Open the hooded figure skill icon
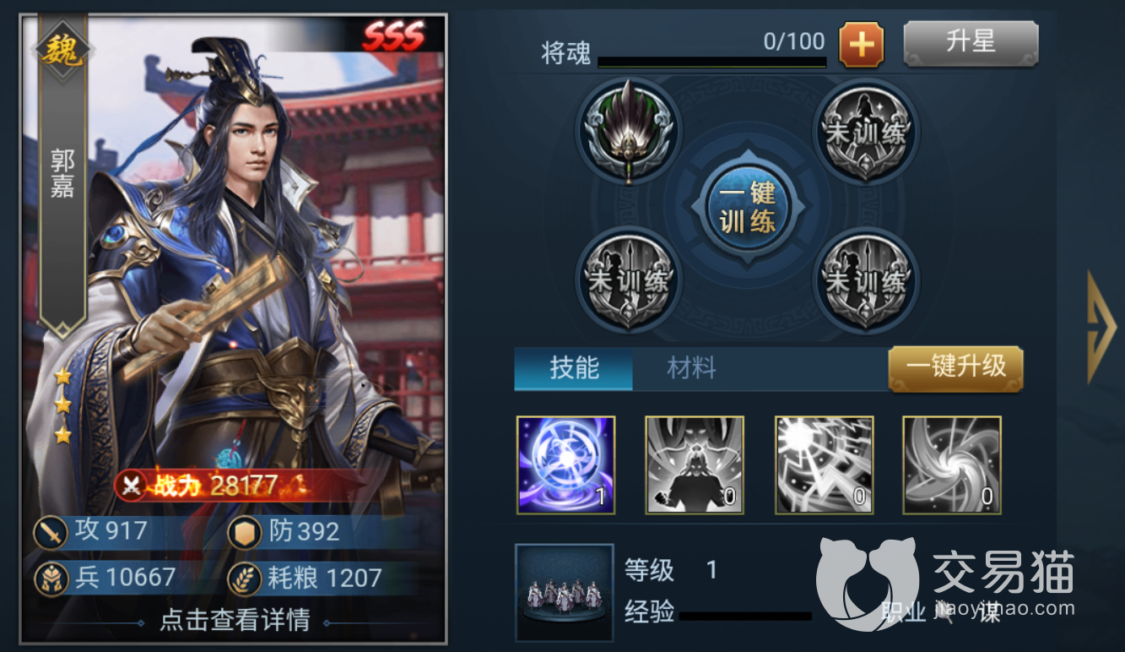 pos(695,465)
